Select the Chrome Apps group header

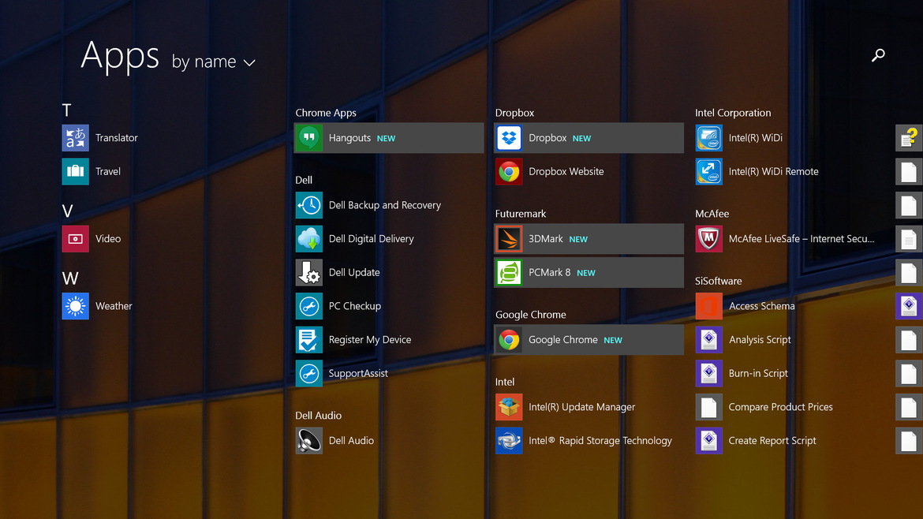click(x=326, y=113)
